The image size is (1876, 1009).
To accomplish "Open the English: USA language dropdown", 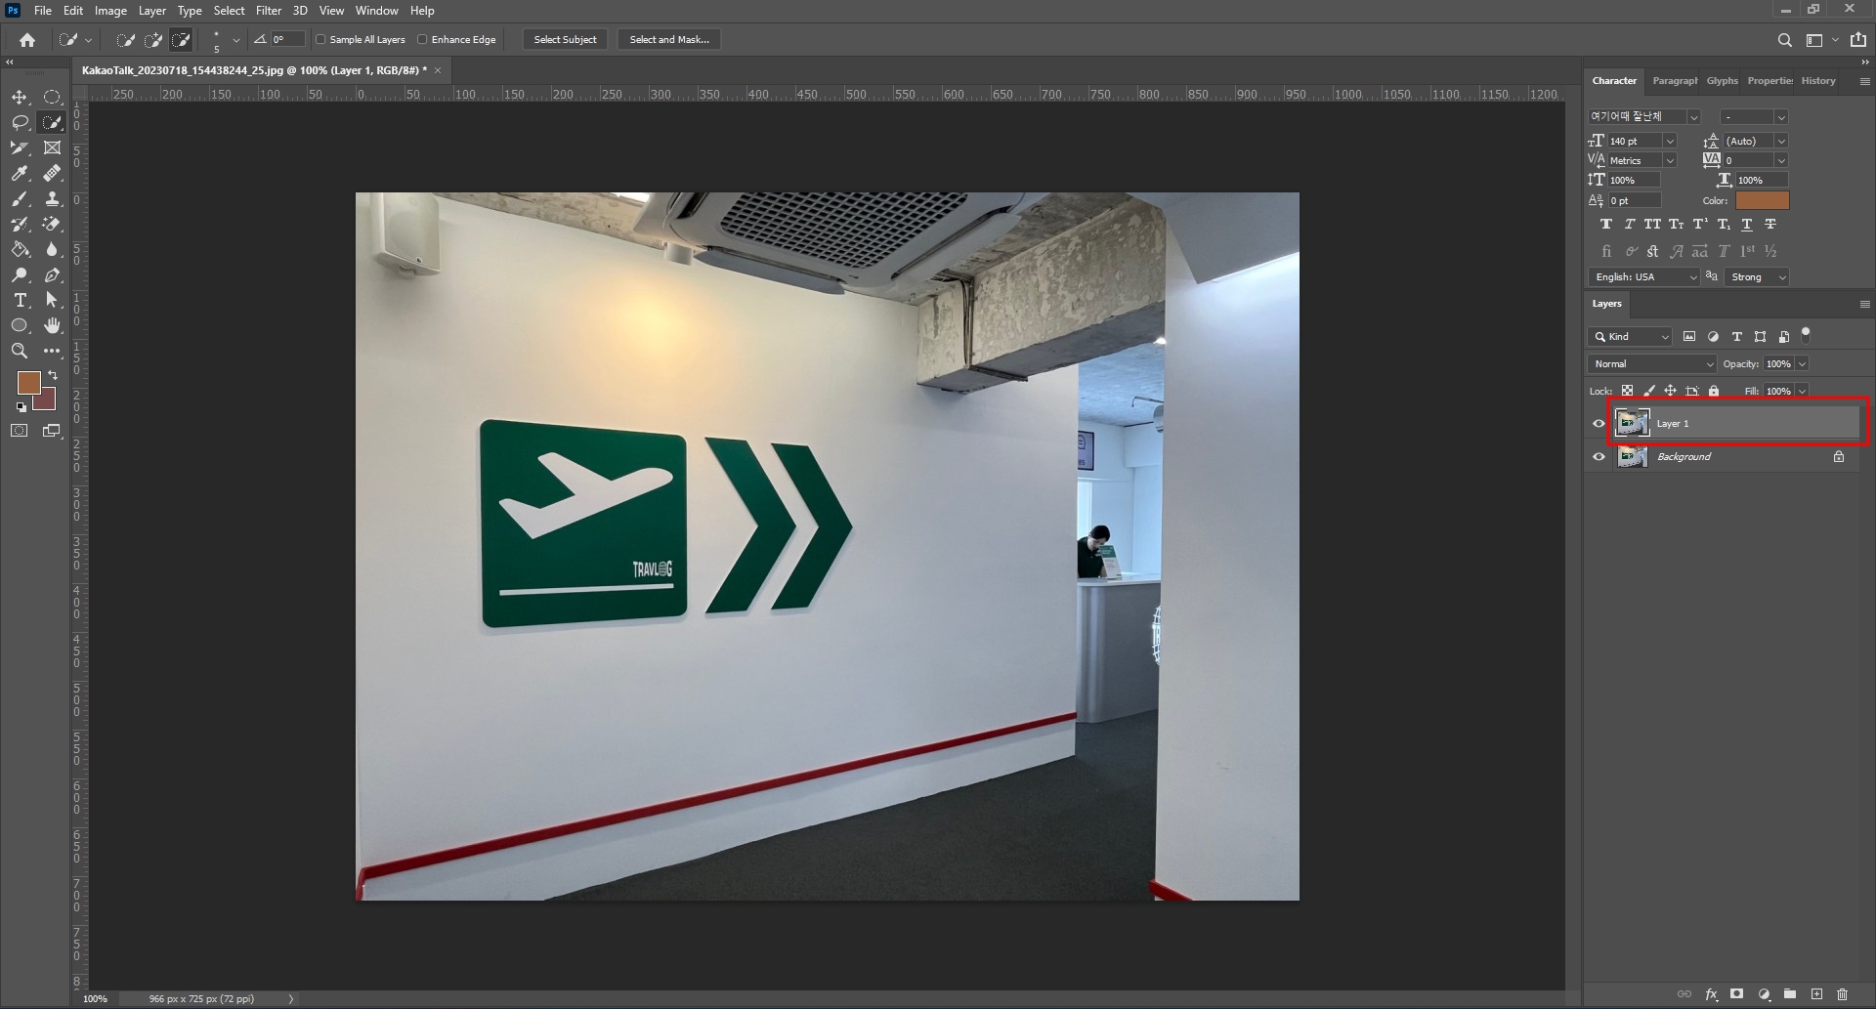I will click(x=1645, y=277).
